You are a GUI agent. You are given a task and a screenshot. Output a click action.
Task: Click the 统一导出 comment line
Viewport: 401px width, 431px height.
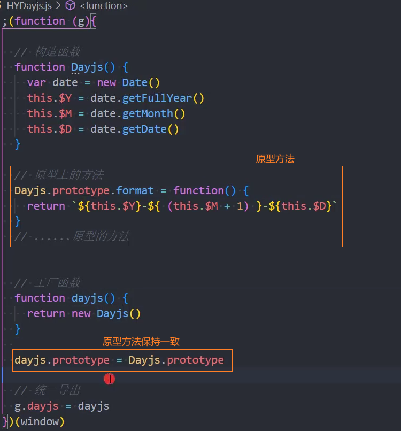tap(47, 390)
